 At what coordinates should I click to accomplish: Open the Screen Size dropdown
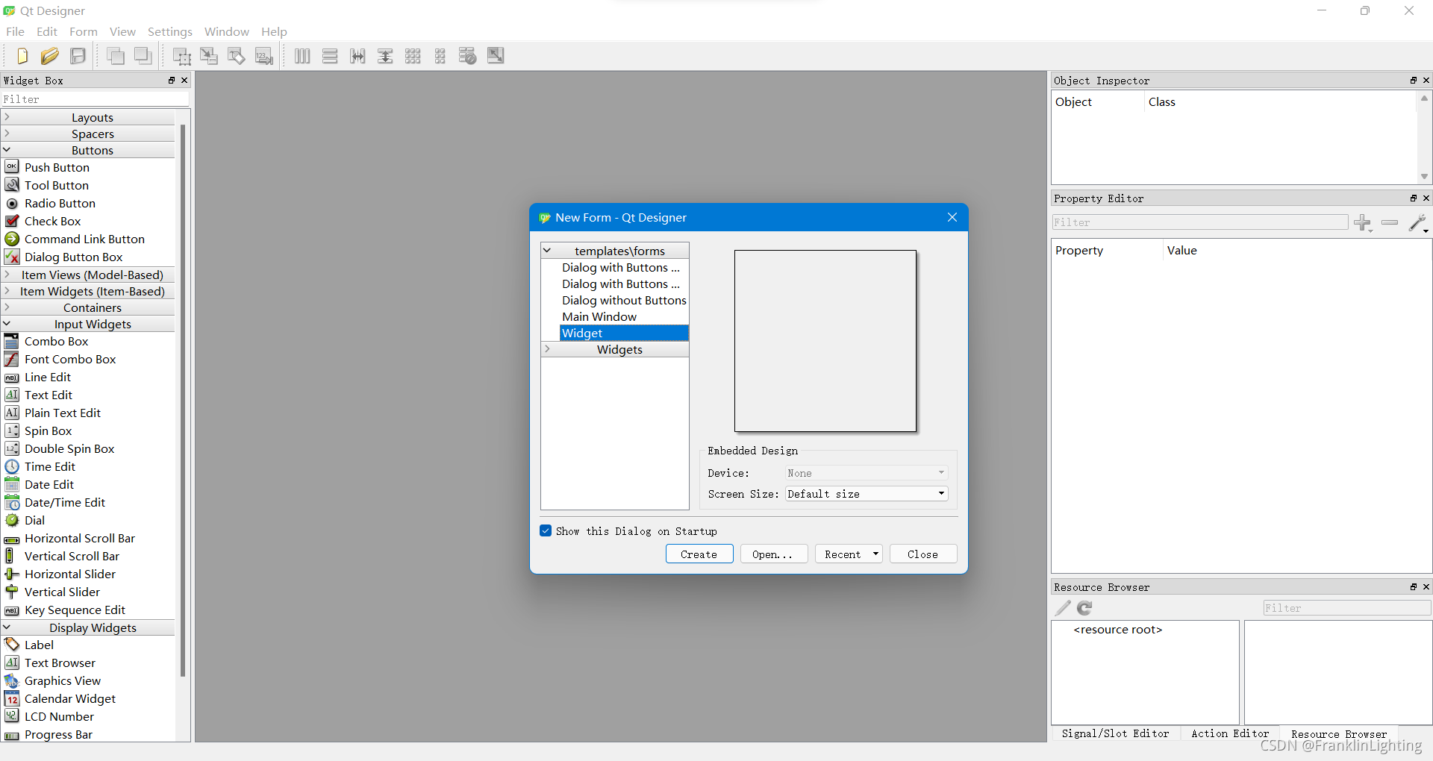coord(867,494)
